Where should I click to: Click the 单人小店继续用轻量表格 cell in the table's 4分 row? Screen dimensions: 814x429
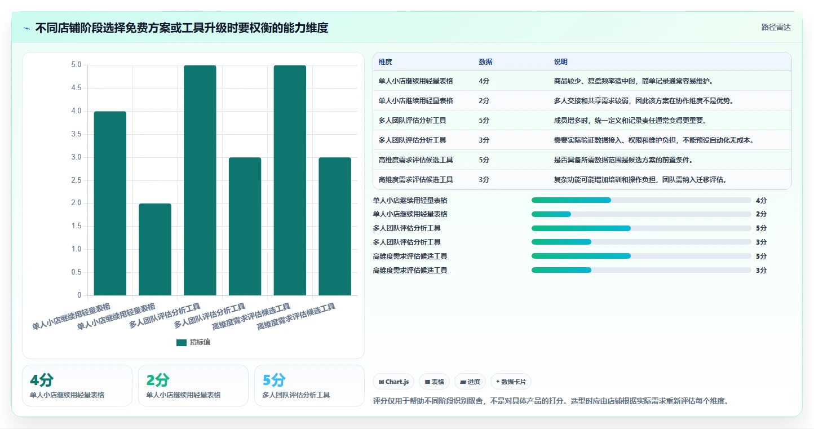[x=415, y=81]
